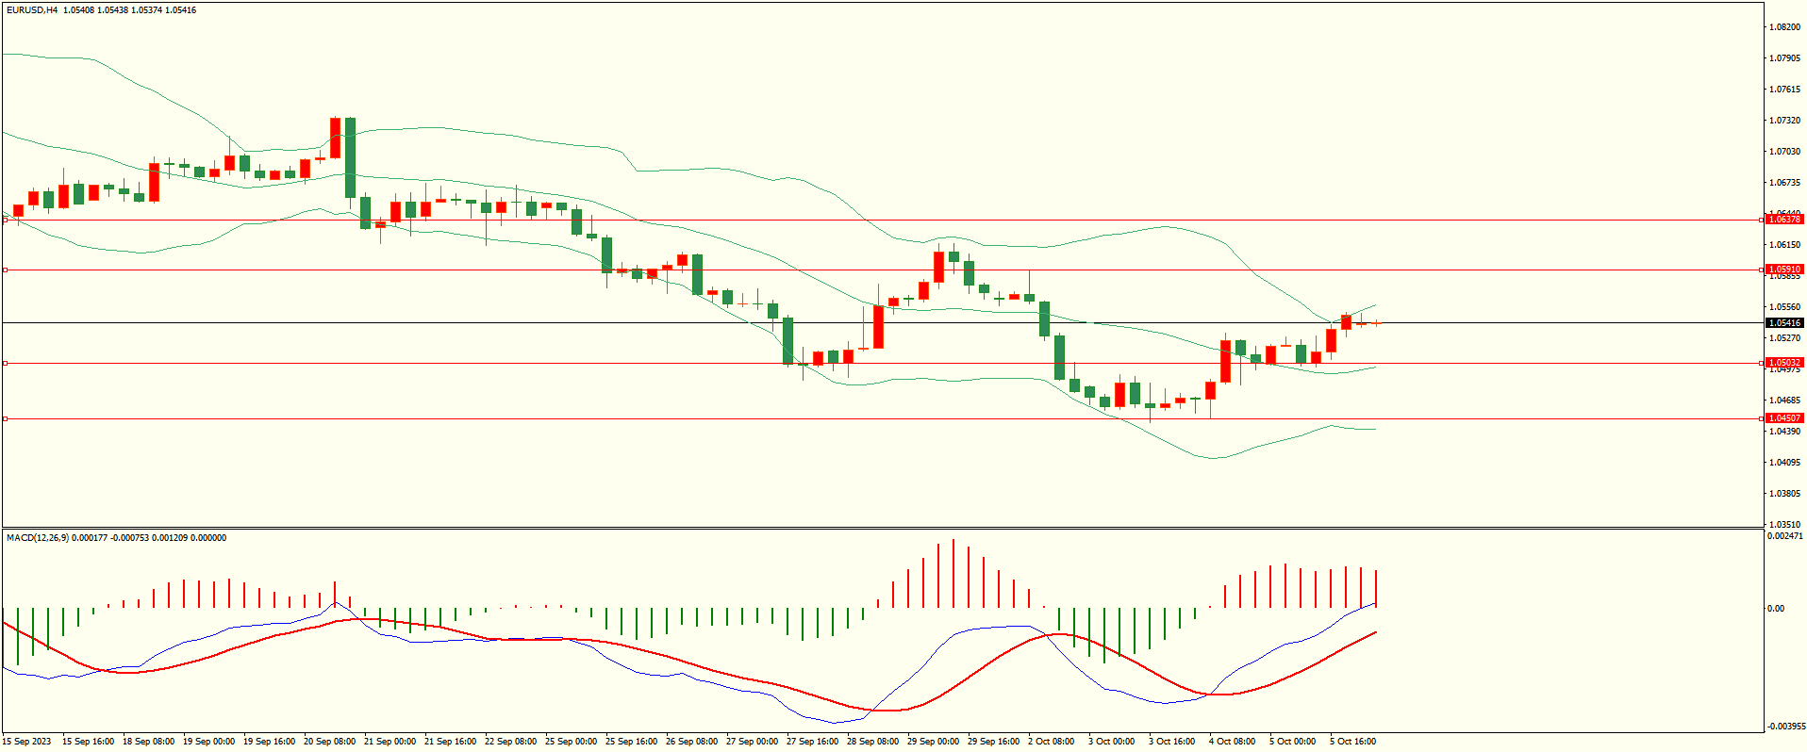Click the MACD(12,26,9) indicator label
This screenshot has width=1807, height=752.
pos(37,538)
